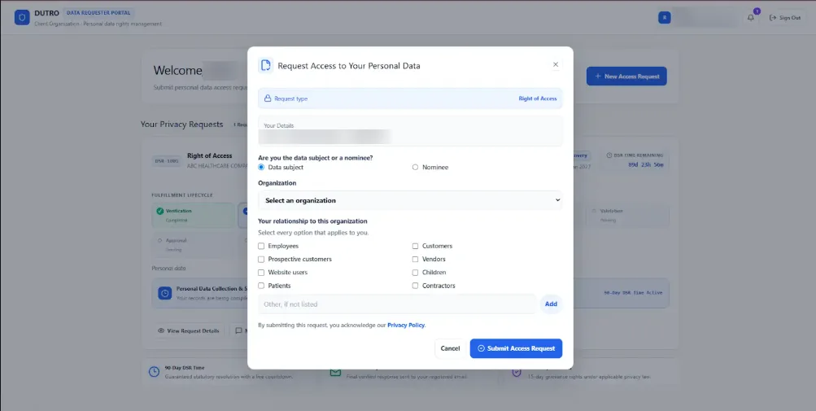
Task: Click the Cancel button
Action: pyautogui.click(x=450, y=348)
